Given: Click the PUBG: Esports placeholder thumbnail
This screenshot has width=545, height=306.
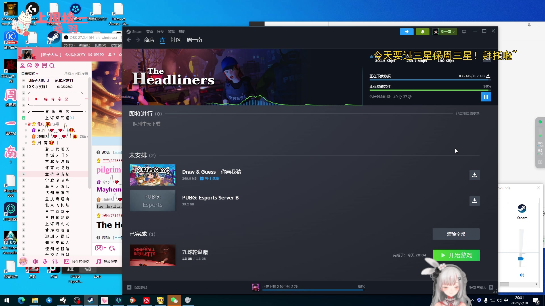Looking at the screenshot, I should click(152, 201).
